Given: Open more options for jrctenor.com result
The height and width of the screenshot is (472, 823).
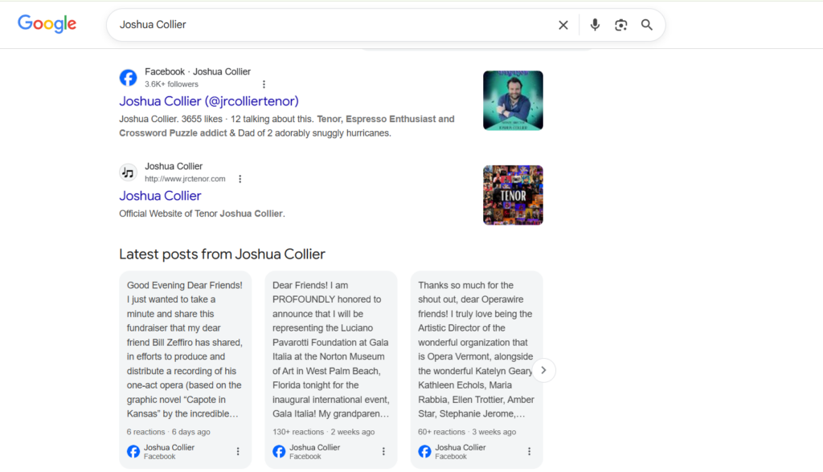Looking at the screenshot, I should [x=240, y=179].
